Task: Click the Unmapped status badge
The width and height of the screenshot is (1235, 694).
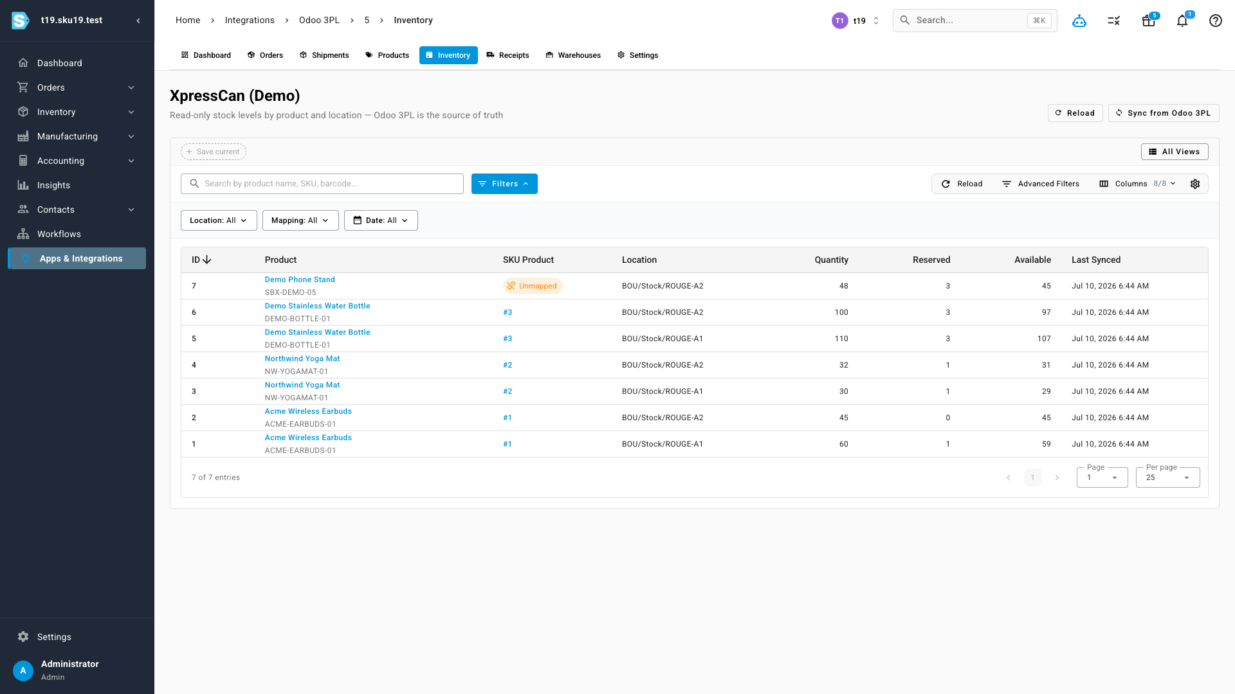Action: [x=533, y=286]
